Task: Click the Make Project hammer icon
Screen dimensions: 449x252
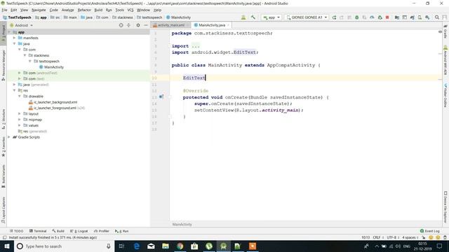Action: [x=253, y=17]
